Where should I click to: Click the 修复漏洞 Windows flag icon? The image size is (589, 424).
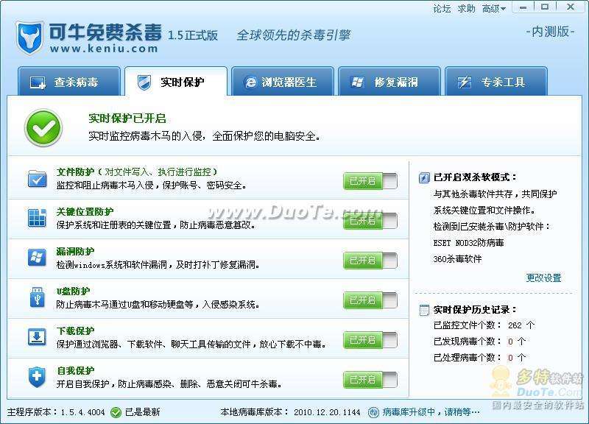[x=357, y=82]
